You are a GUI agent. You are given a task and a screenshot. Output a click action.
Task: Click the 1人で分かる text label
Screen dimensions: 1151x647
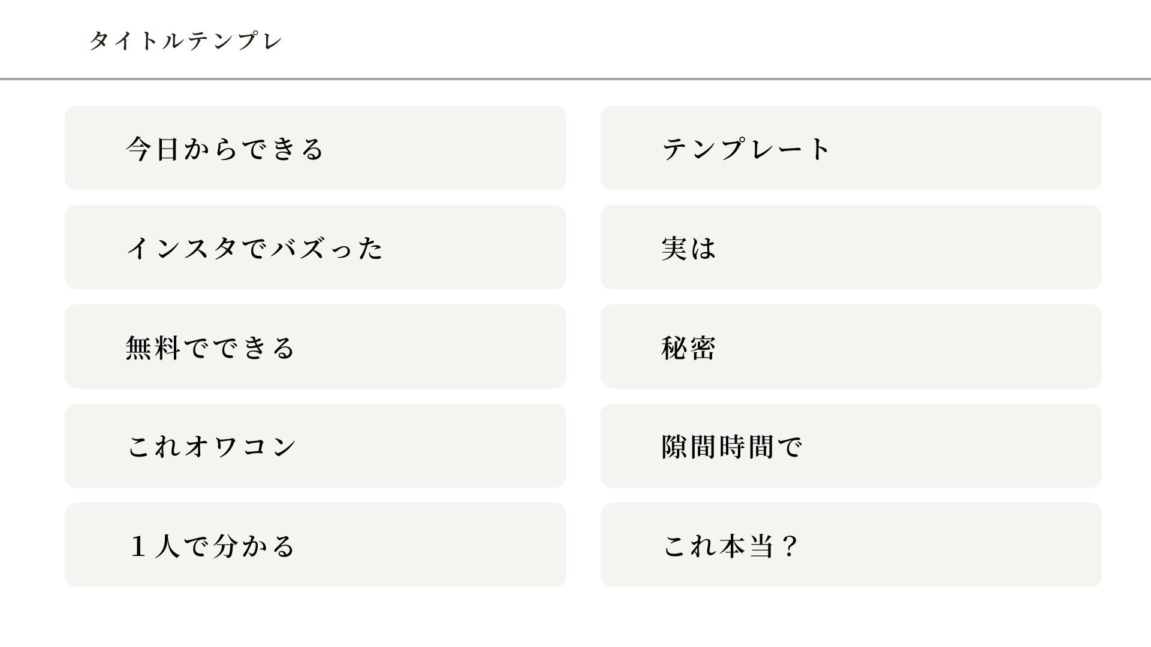(x=212, y=546)
